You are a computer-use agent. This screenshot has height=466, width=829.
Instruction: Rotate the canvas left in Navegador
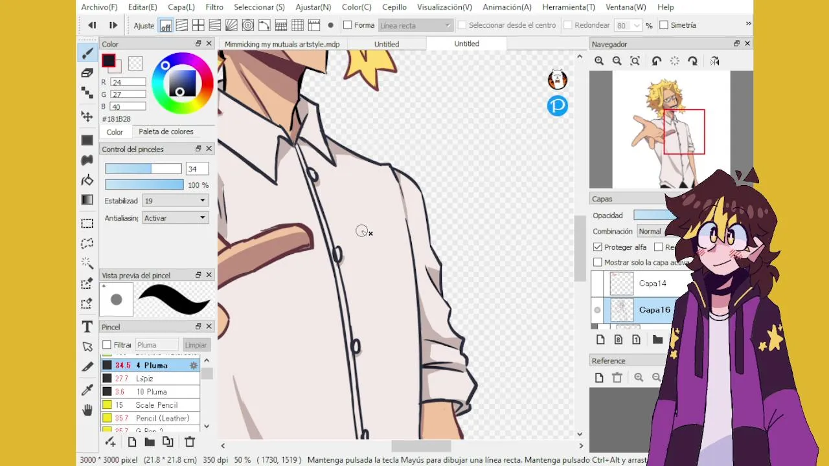[657, 61]
